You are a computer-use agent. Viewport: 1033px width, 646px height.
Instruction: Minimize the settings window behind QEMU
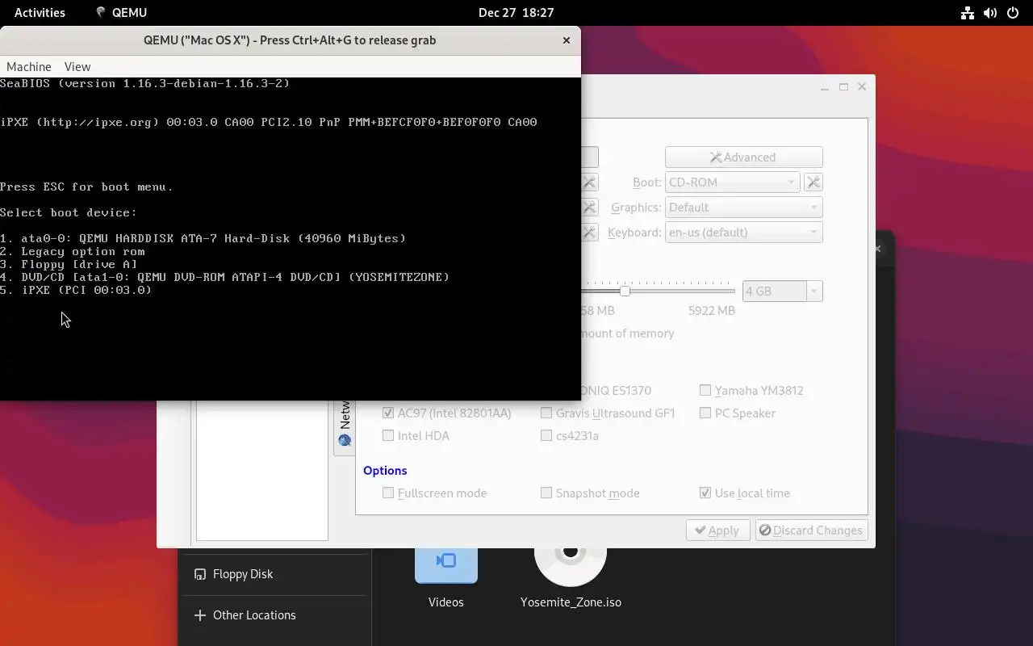(x=825, y=87)
